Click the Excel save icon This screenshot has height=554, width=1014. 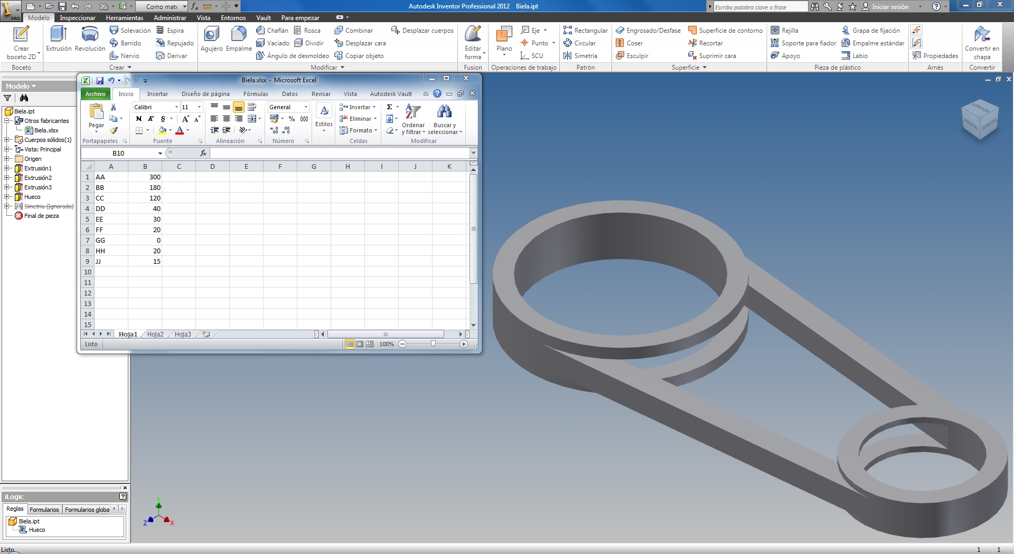coord(99,80)
